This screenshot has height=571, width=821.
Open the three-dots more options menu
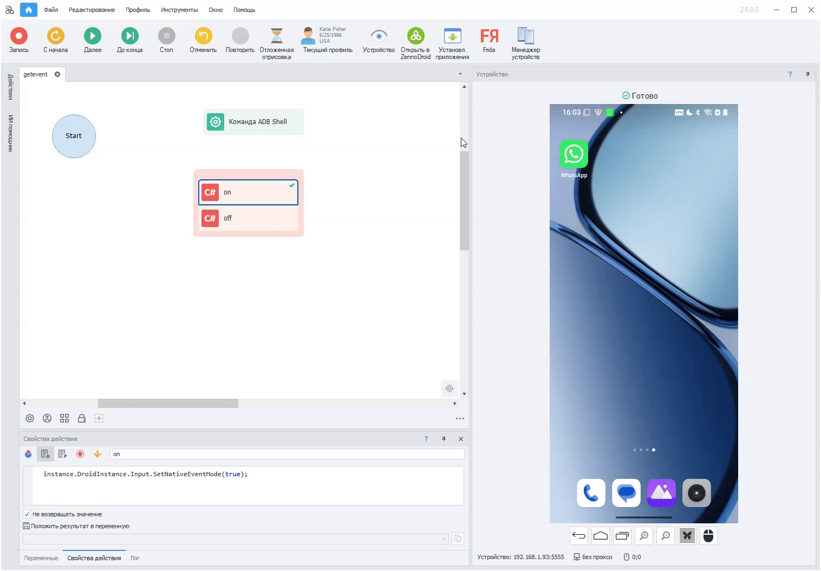click(x=460, y=418)
